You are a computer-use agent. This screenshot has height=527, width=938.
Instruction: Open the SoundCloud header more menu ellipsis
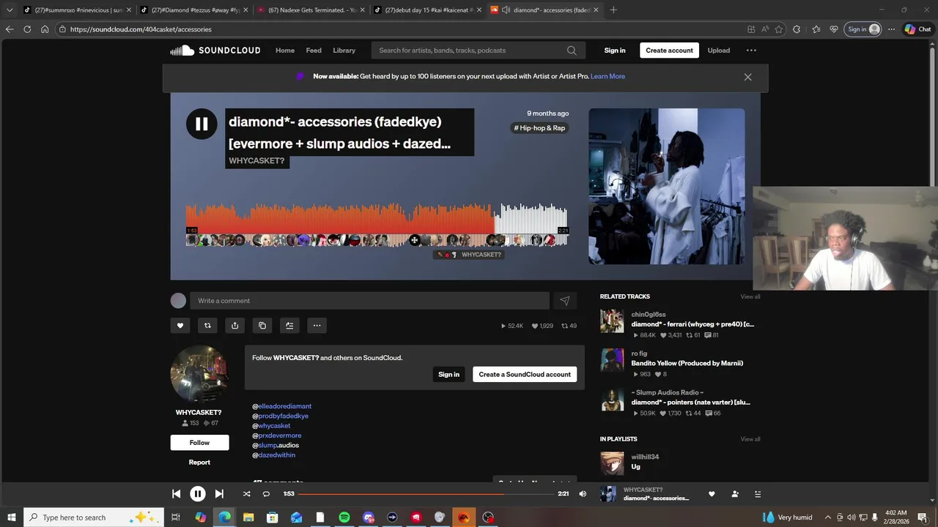pos(751,51)
